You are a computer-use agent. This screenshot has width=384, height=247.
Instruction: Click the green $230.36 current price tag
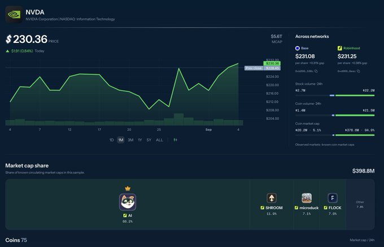[x=272, y=63]
